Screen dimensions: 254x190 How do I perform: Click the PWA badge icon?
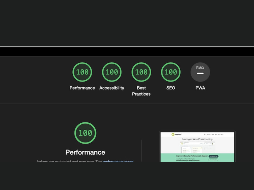(x=200, y=72)
